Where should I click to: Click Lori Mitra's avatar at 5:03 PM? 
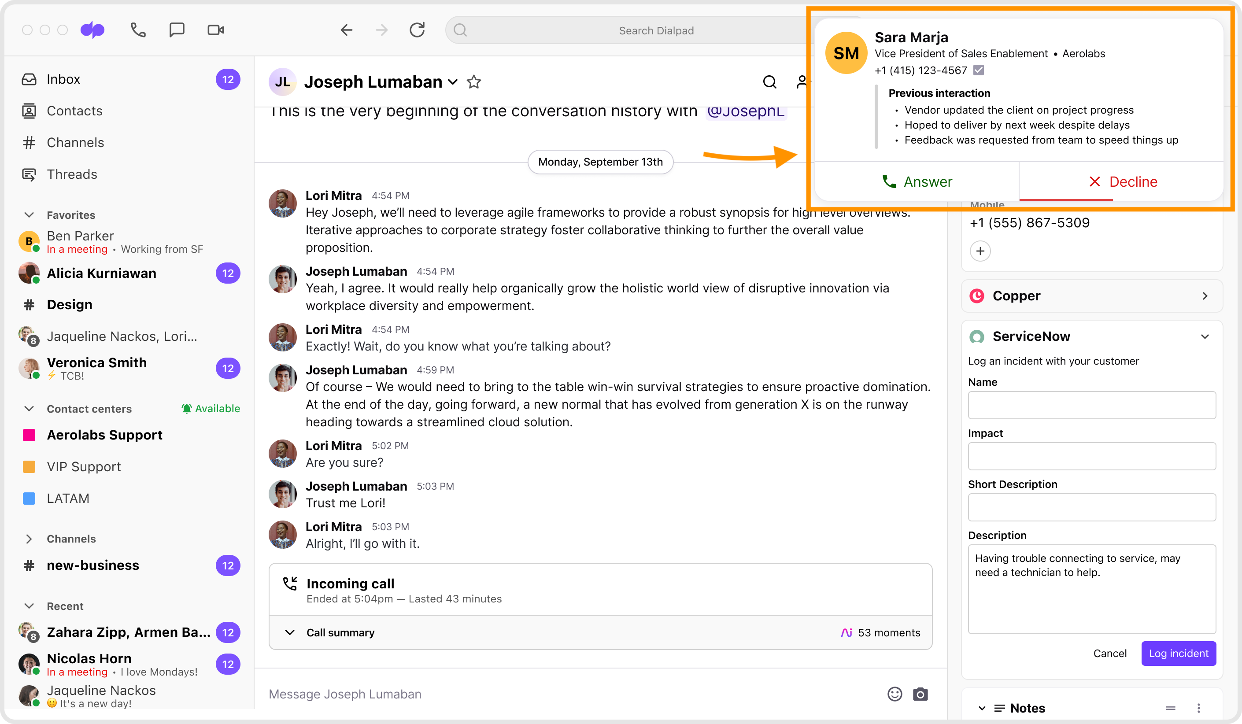pos(282,534)
